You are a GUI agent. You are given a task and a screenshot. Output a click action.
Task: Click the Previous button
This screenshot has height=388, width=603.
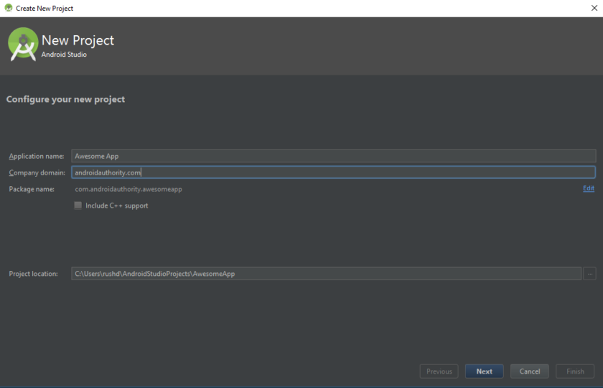point(439,371)
